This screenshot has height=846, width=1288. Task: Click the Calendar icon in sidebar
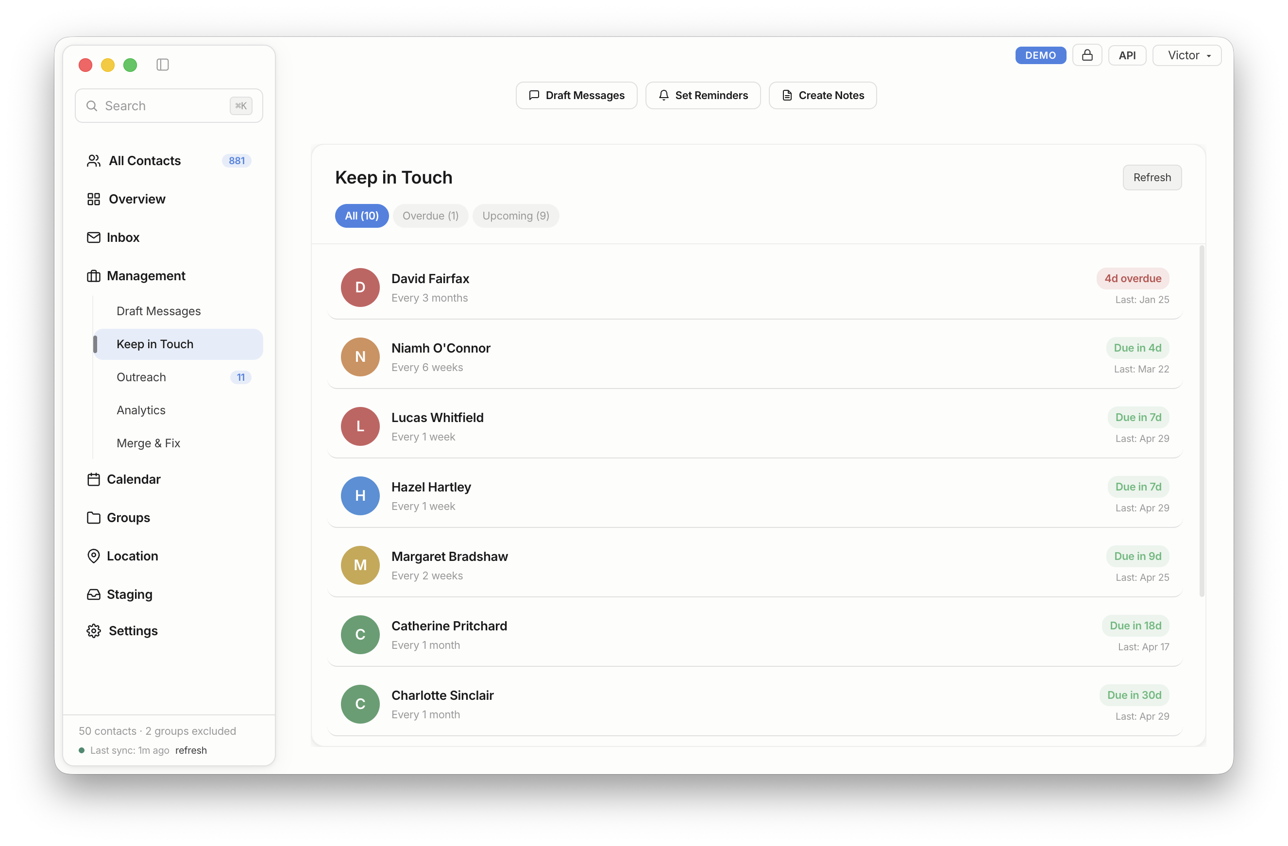pyautogui.click(x=94, y=479)
